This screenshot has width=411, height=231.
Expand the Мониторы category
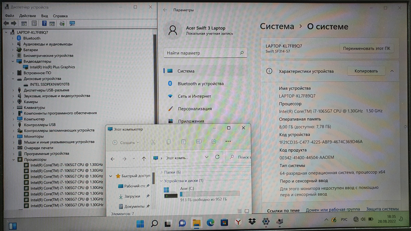click(13, 136)
